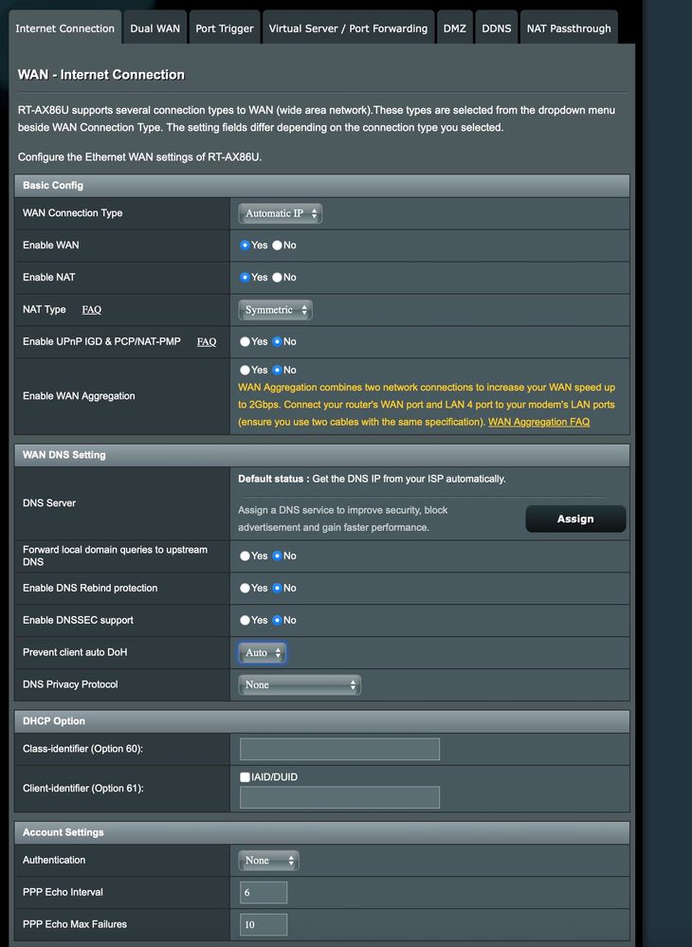The height and width of the screenshot is (947, 692).
Task: Expand the Prevent client auto DoH dropdown
Action: point(262,653)
